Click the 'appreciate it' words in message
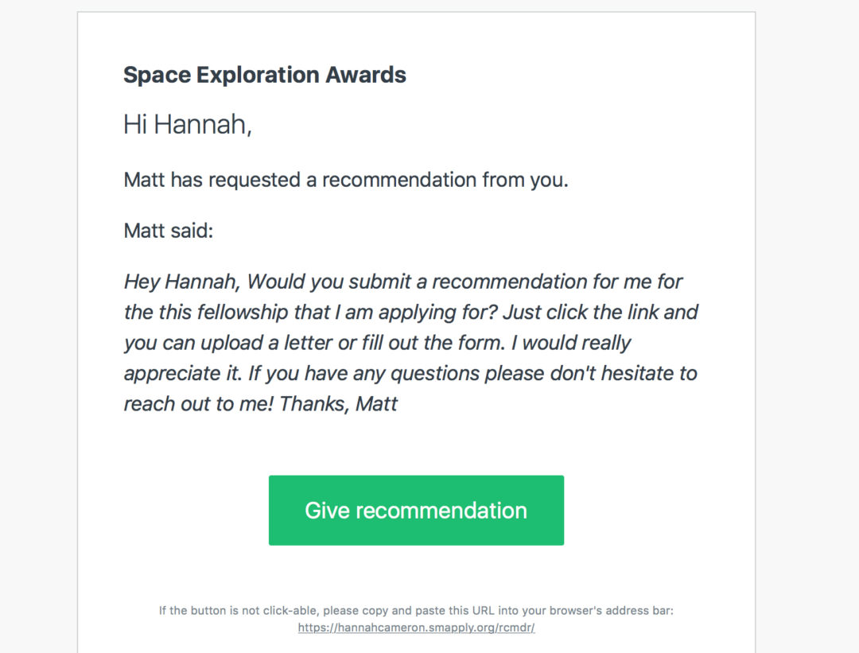Viewport: 859px width, 653px height. tap(182, 374)
